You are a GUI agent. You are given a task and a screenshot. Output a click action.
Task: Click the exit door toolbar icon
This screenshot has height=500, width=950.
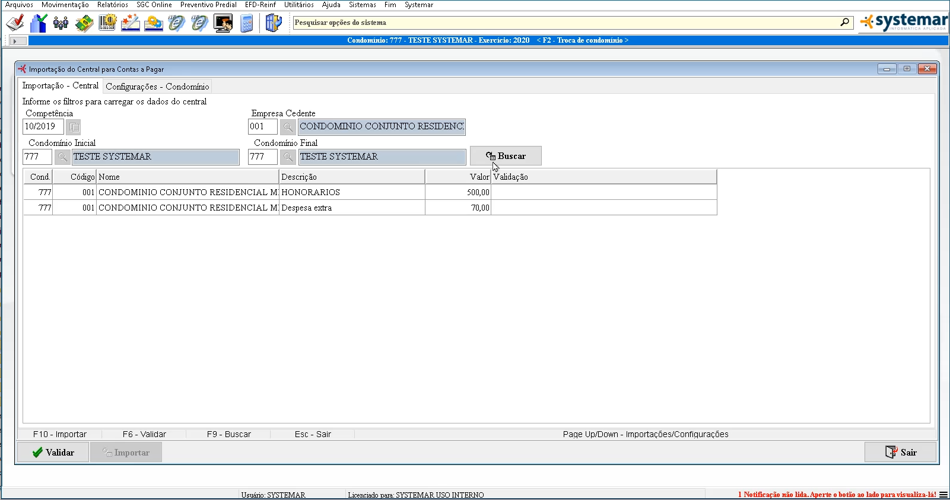(x=273, y=23)
